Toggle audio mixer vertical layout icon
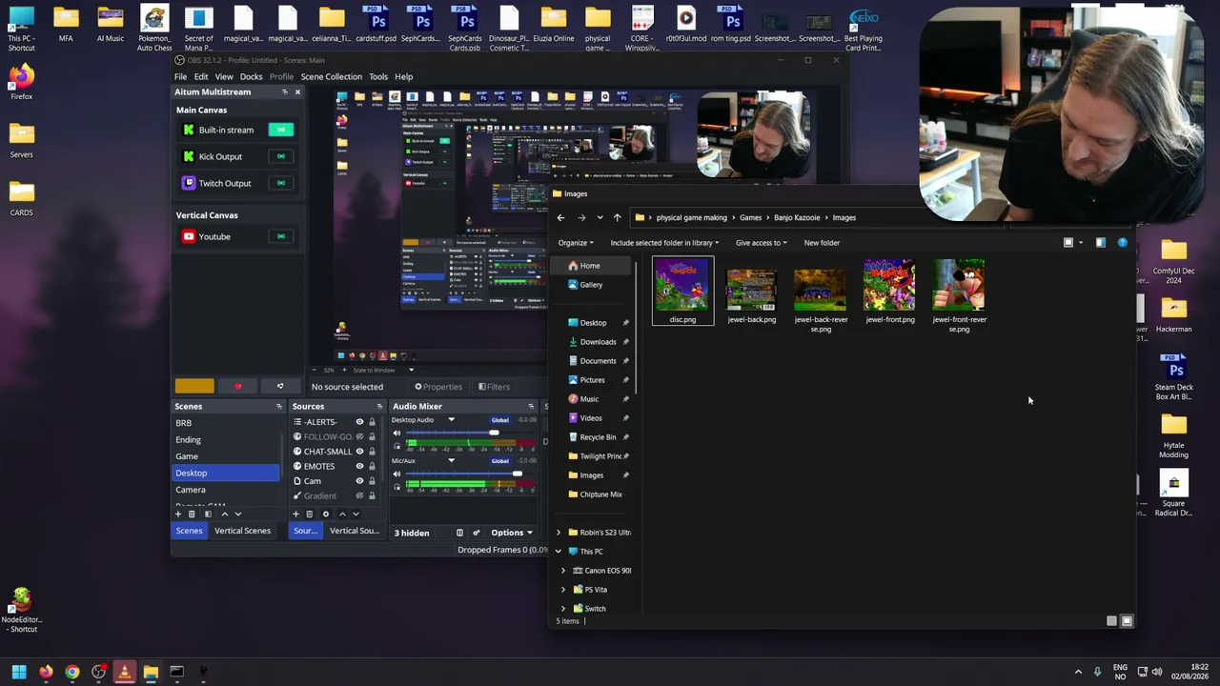The height and width of the screenshot is (686, 1220). (459, 533)
